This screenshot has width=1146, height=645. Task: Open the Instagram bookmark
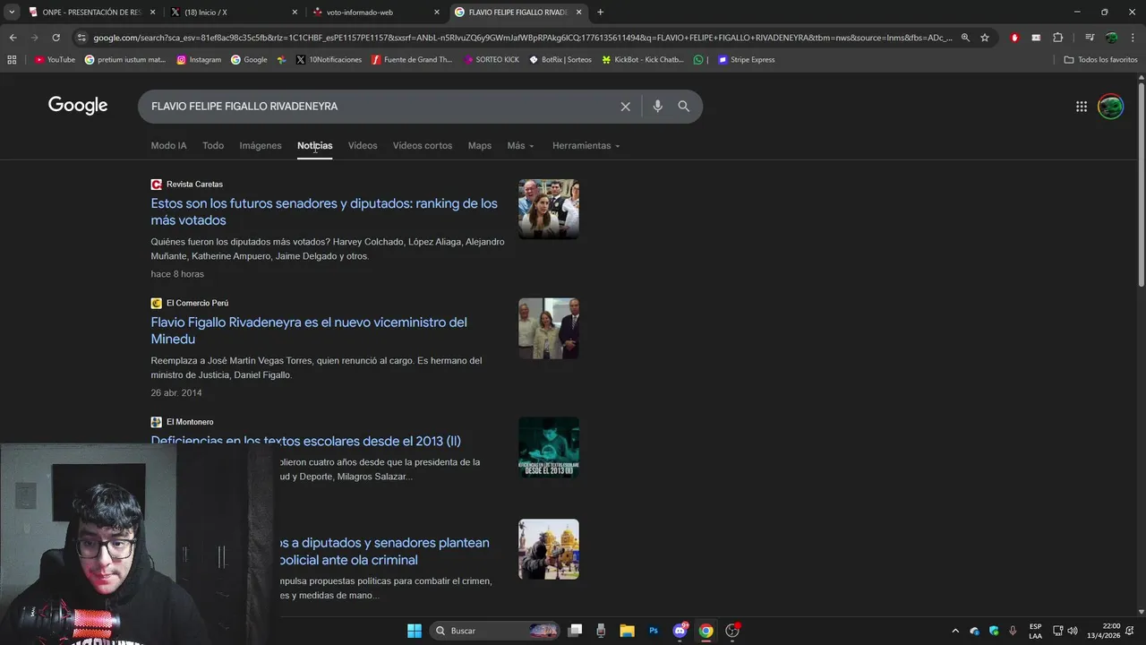pos(199,60)
